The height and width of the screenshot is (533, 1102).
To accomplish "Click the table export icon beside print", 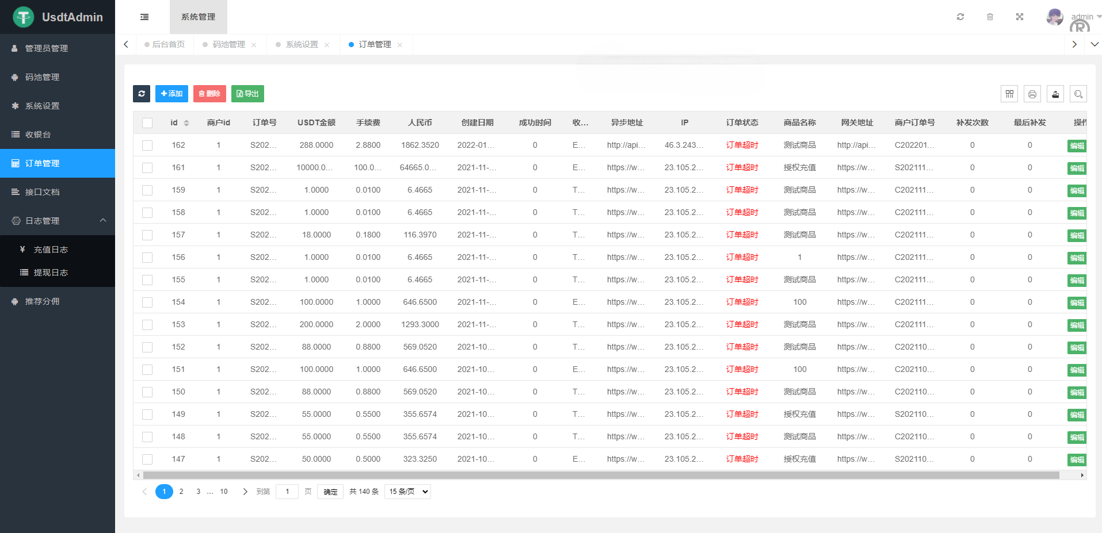I will (1055, 94).
